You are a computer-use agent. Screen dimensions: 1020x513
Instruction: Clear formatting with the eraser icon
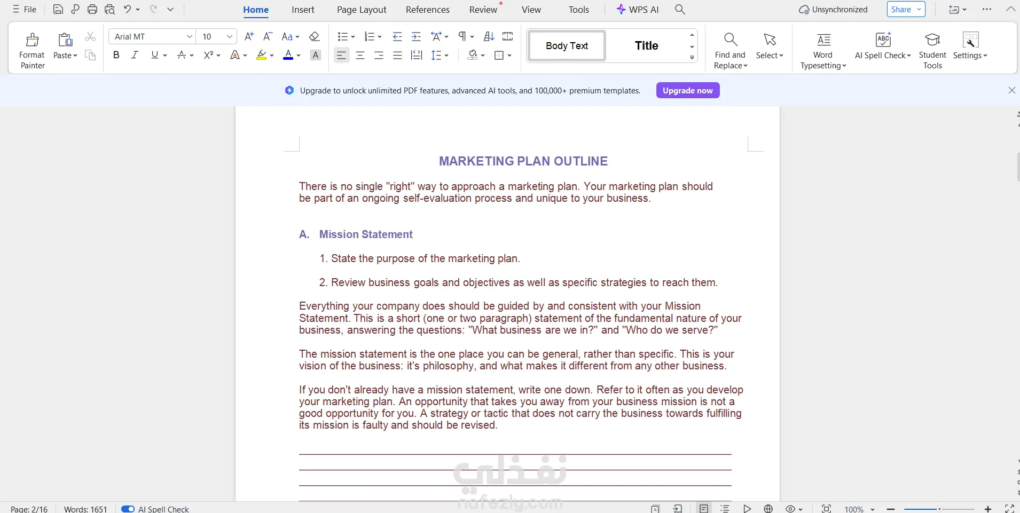pyautogui.click(x=315, y=36)
